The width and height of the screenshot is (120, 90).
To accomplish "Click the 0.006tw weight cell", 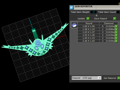I will (x=110, y=29).
